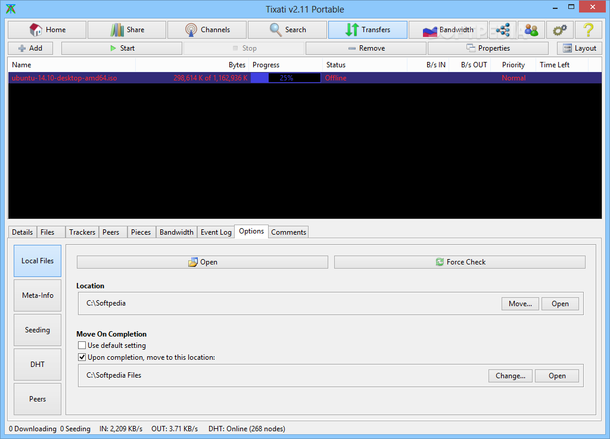Open the Channels section
Viewport: 610px width, 439px height.
[207, 30]
